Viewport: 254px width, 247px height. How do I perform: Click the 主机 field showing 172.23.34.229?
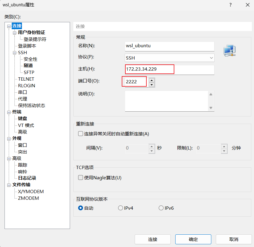click(170, 70)
